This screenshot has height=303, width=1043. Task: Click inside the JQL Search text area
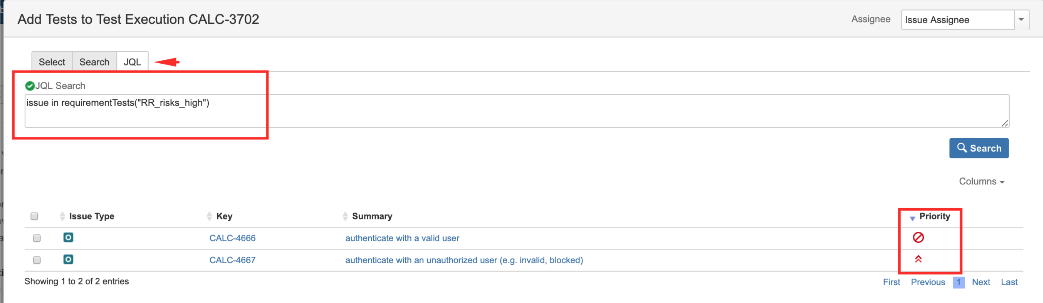[x=517, y=111]
